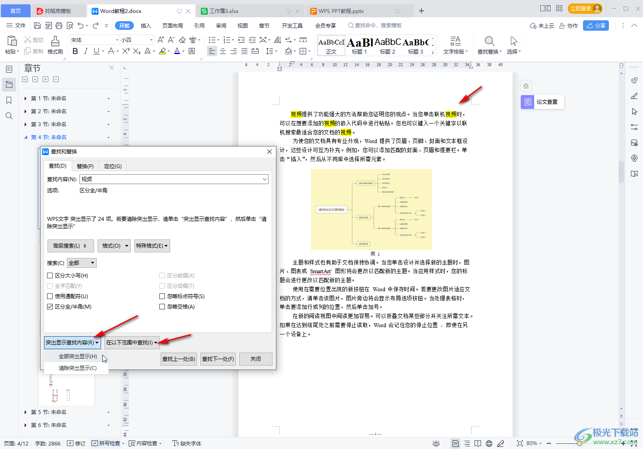Expand Section 1 in chapter panel
This screenshot has width=643, height=449.
25,99
